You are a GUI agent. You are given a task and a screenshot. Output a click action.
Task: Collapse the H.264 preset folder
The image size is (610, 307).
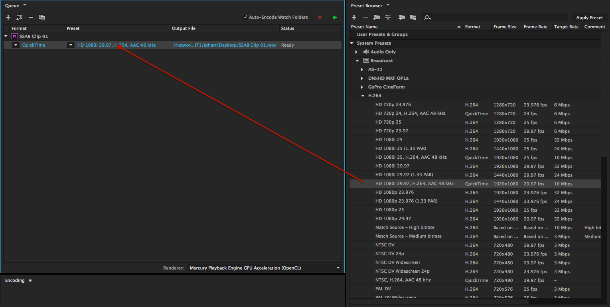tap(363, 96)
